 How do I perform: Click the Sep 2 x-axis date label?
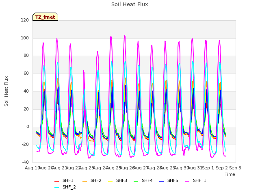[x=222, y=168]
